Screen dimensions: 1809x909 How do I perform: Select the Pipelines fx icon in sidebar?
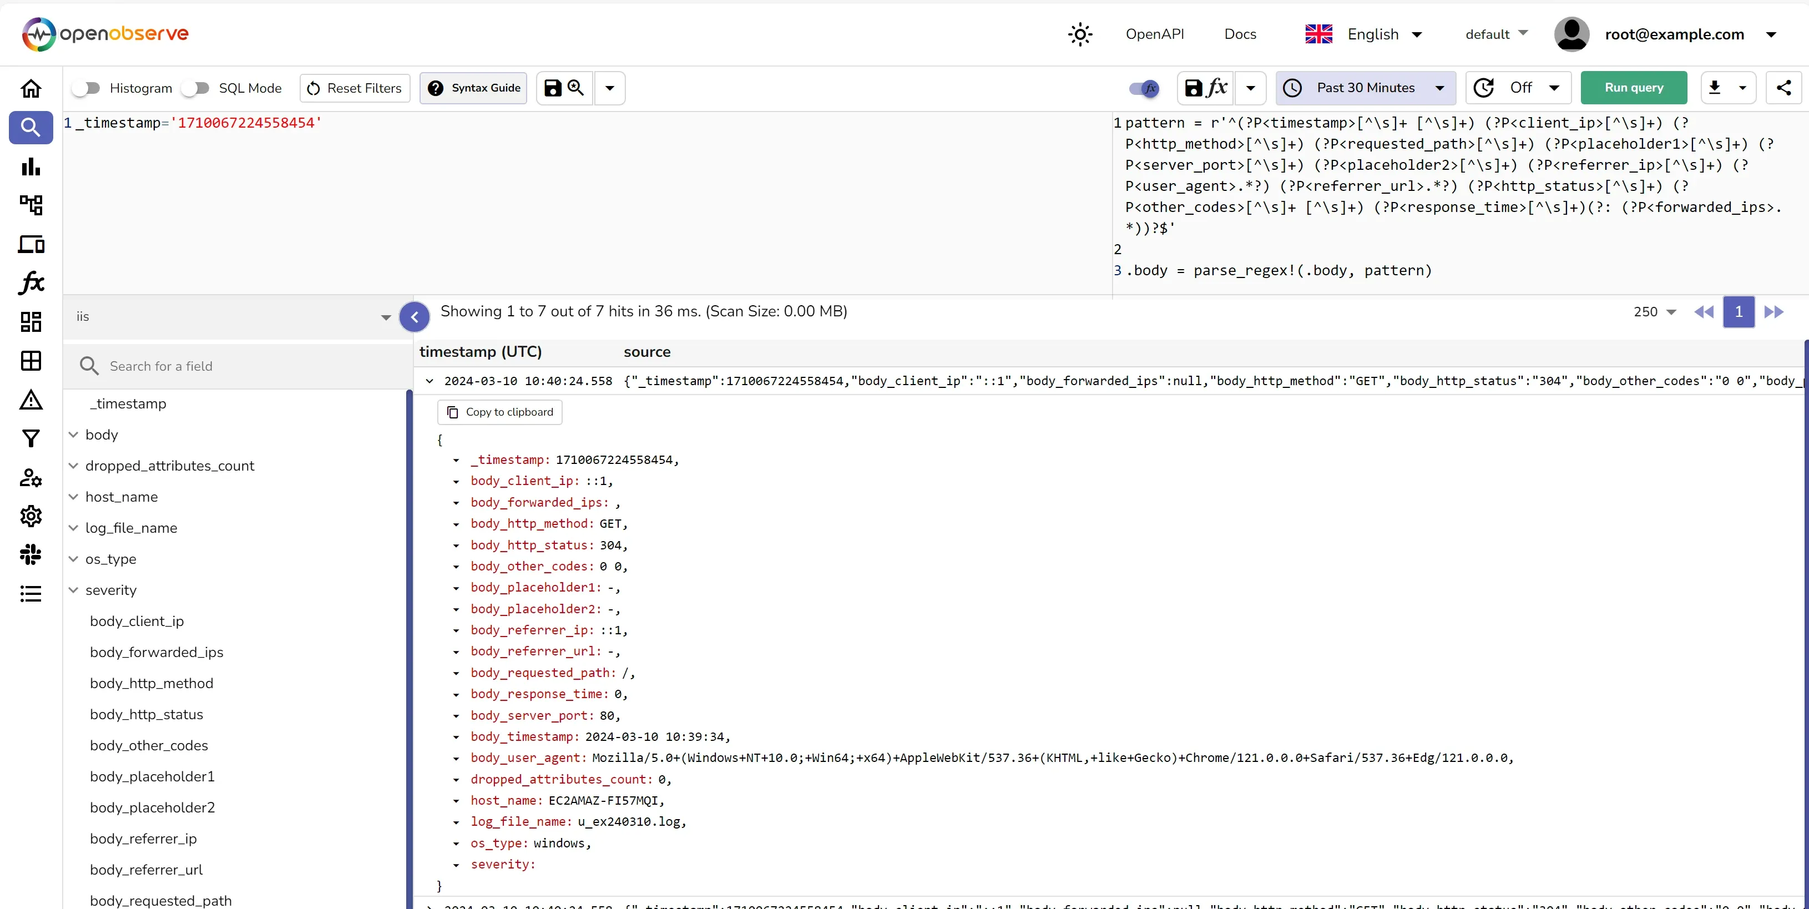tap(31, 282)
